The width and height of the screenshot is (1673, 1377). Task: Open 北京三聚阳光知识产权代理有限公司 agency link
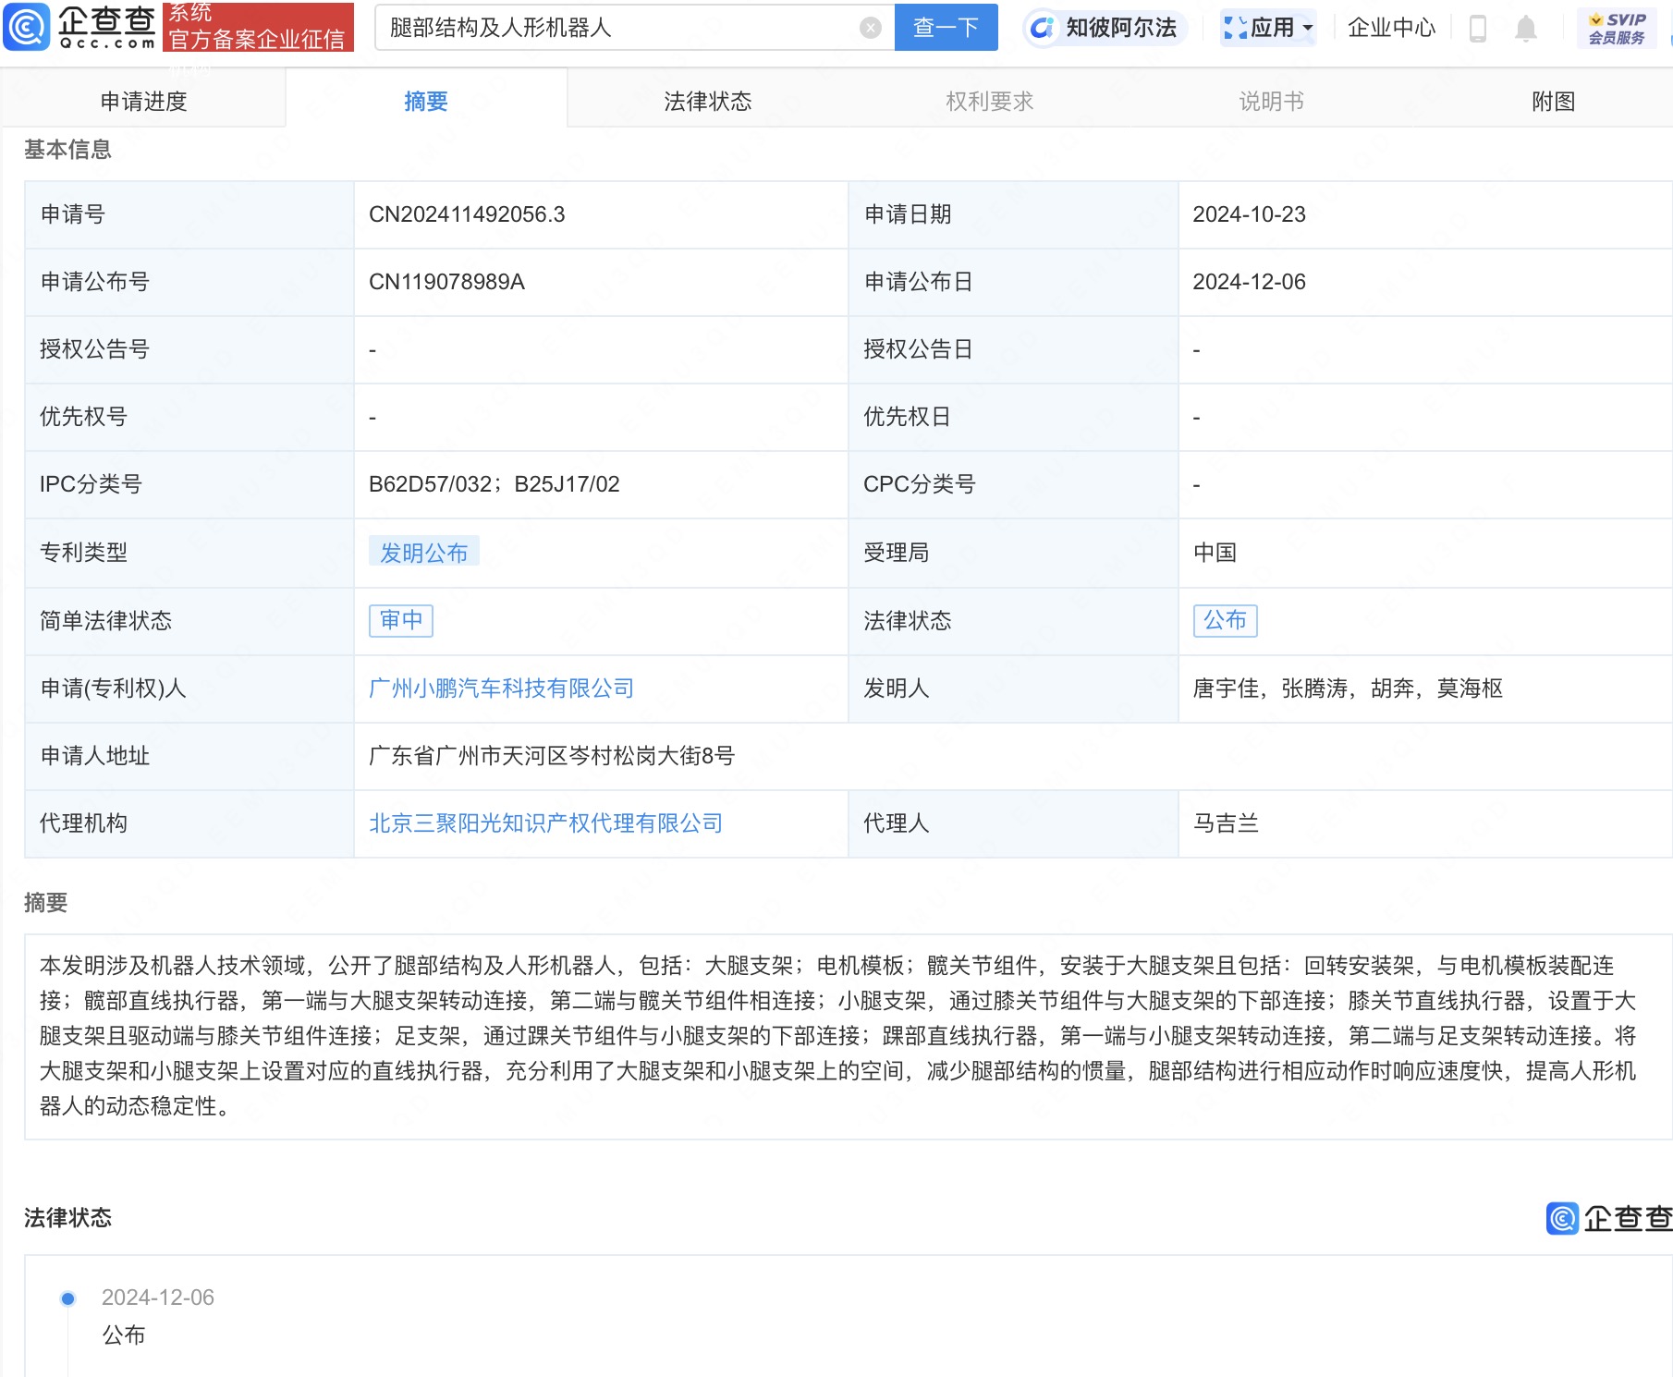point(545,823)
